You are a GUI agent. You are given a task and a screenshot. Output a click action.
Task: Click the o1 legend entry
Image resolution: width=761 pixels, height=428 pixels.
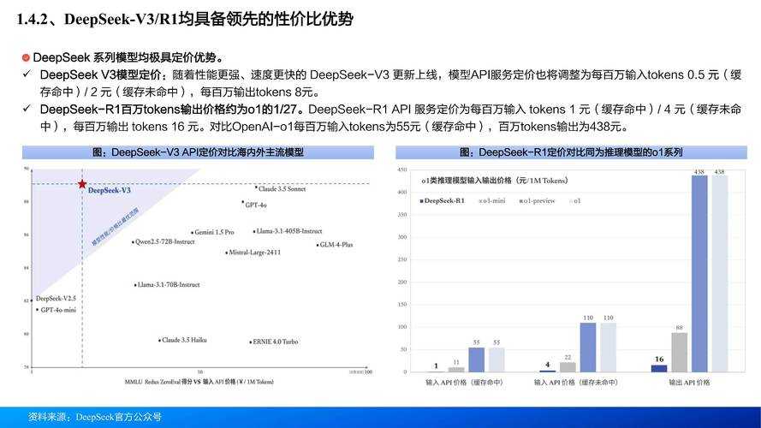(x=575, y=200)
